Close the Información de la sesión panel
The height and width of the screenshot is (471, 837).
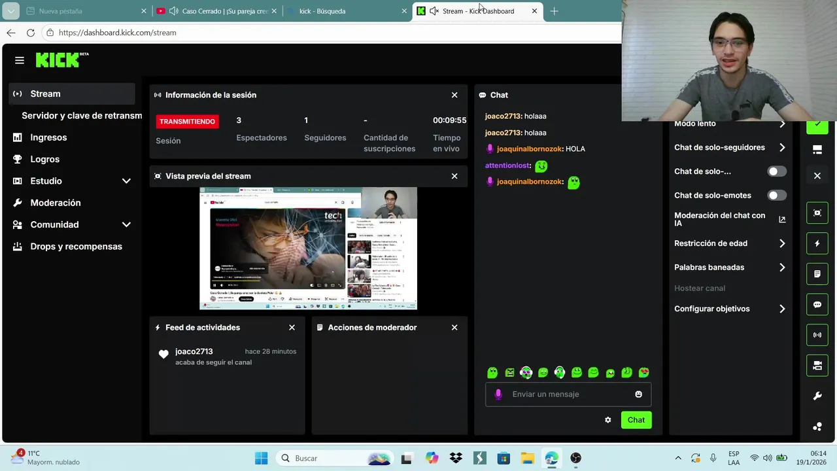[454, 95]
